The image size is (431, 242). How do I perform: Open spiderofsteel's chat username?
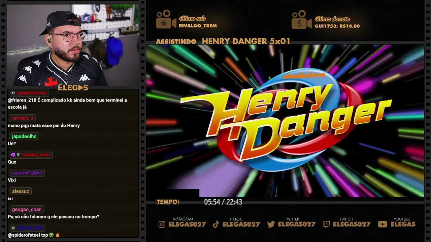32,93
